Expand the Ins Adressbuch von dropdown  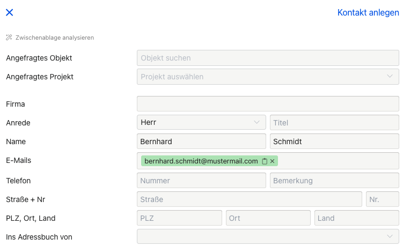pyautogui.click(x=268, y=236)
